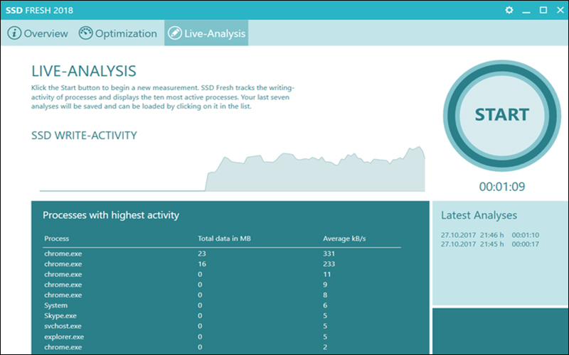Select the svchost.exe process row
This screenshot has height=355, width=569.
point(222,326)
